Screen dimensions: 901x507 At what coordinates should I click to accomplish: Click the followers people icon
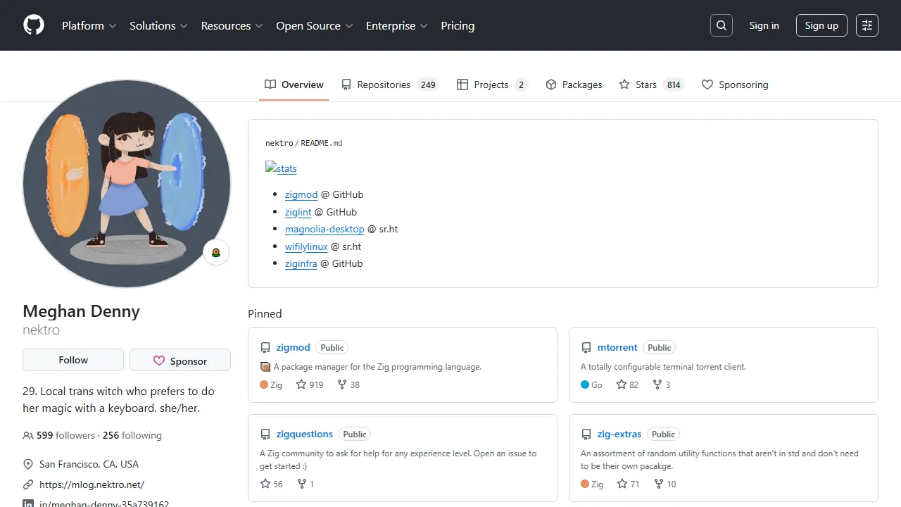pyautogui.click(x=27, y=435)
